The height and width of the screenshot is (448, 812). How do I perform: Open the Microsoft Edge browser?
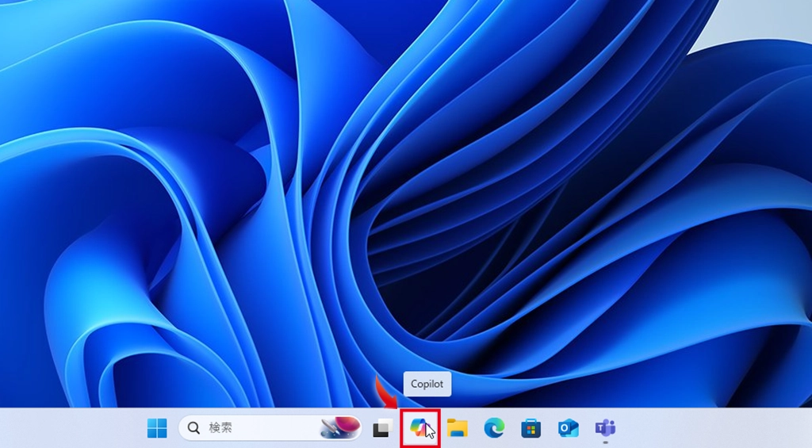[x=494, y=428]
